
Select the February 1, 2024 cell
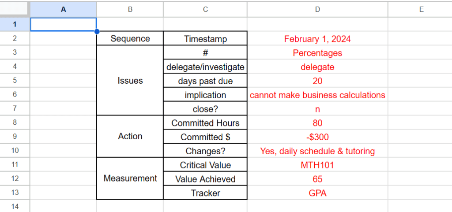click(317, 39)
